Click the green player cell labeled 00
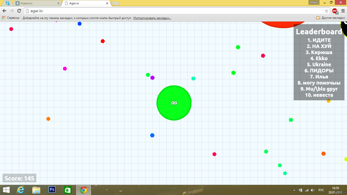347x195 pixels. (174, 103)
